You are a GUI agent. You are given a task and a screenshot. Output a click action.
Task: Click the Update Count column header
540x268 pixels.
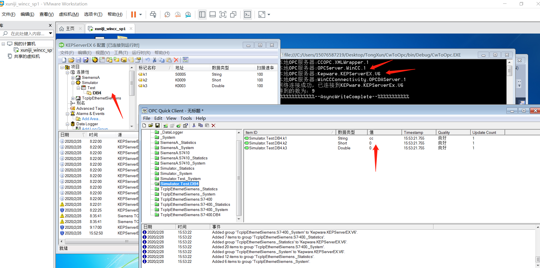click(487, 132)
